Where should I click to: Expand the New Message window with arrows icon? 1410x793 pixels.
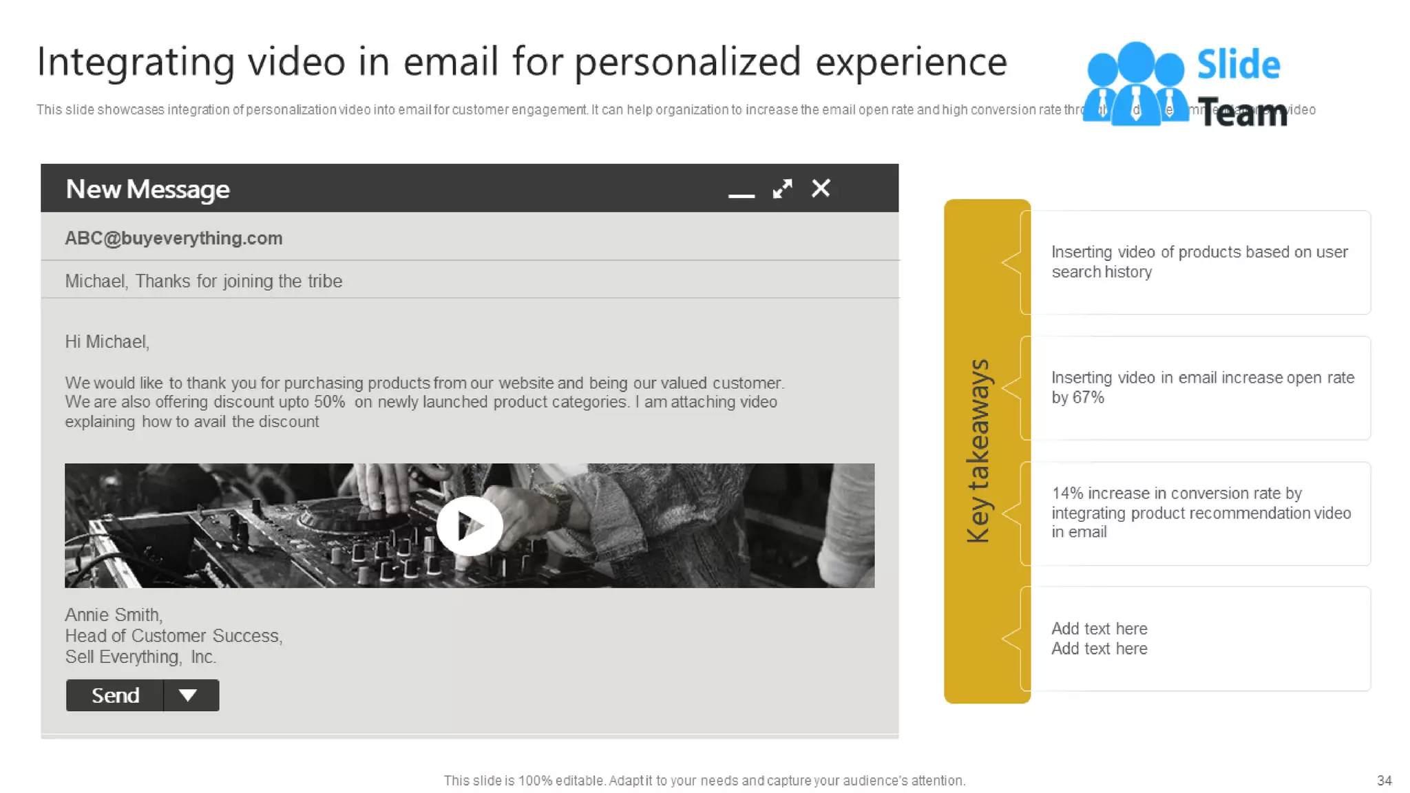pyautogui.click(x=782, y=189)
